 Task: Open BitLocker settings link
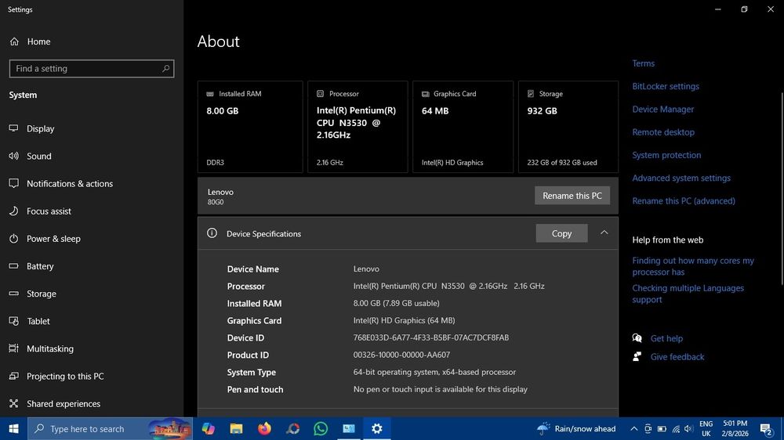[666, 86]
